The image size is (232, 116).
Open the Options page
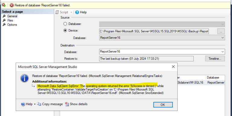click(12, 25)
